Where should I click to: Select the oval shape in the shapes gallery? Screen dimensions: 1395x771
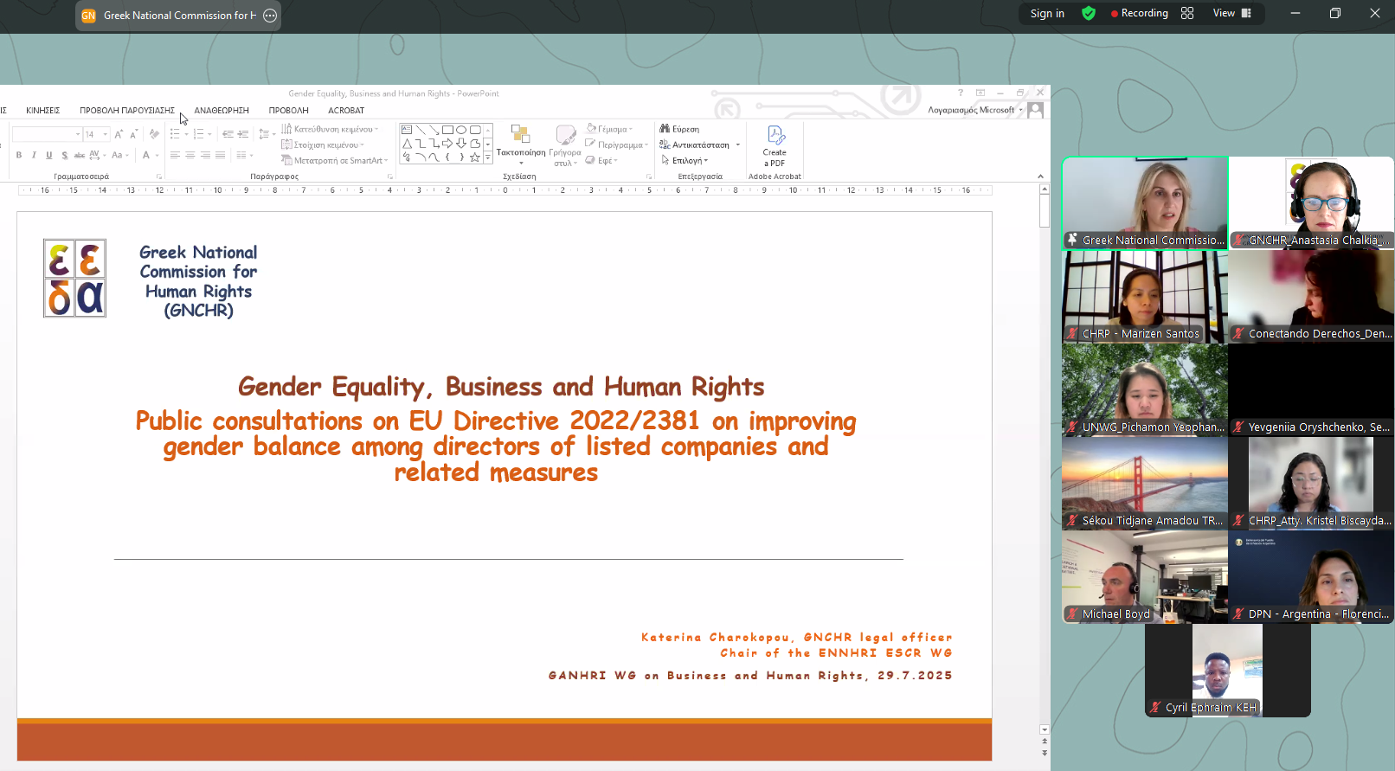tap(461, 130)
